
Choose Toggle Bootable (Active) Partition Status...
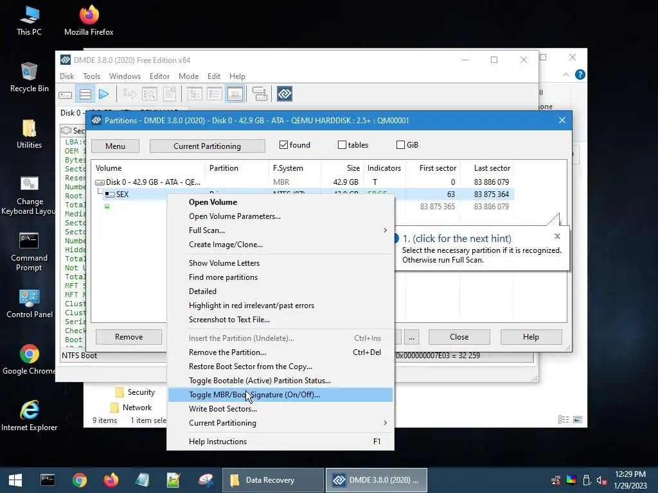tap(280, 381)
